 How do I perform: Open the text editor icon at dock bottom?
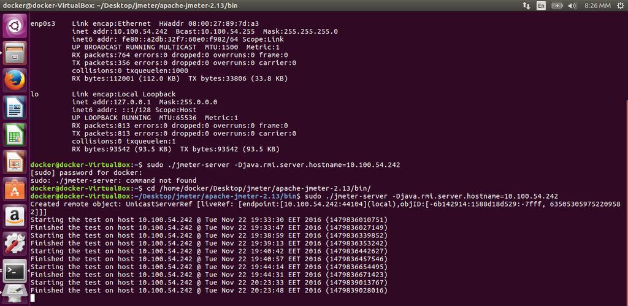(15, 295)
